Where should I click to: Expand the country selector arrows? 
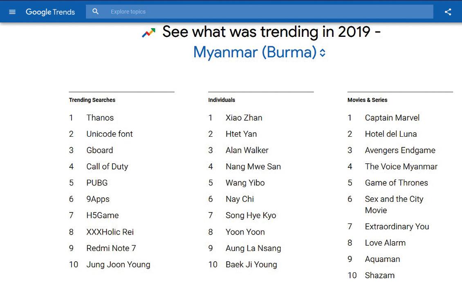point(323,53)
